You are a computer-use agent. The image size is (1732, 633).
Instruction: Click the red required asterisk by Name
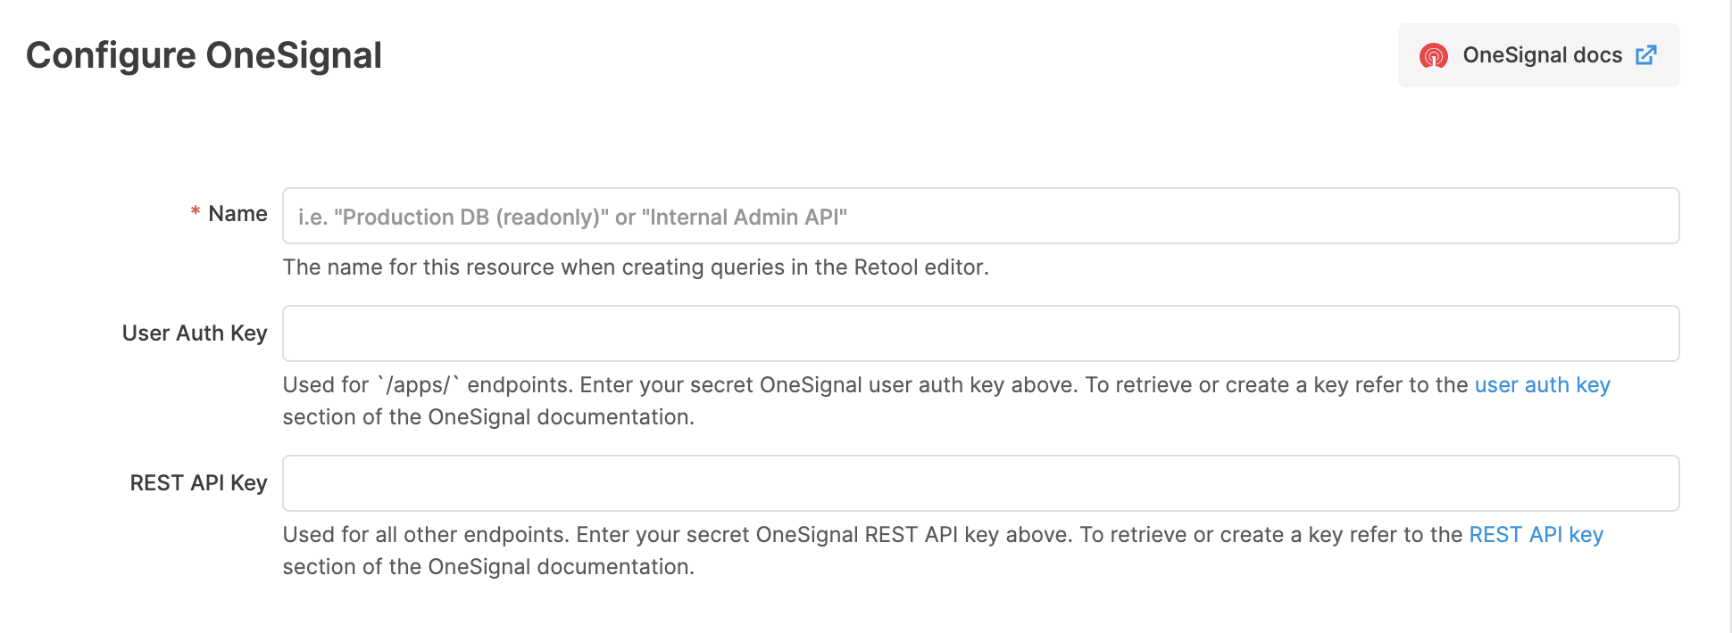click(195, 213)
